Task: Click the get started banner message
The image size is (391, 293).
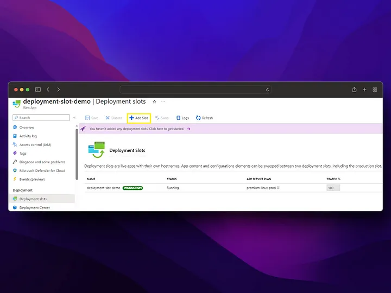Action: pyautogui.click(x=137, y=129)
